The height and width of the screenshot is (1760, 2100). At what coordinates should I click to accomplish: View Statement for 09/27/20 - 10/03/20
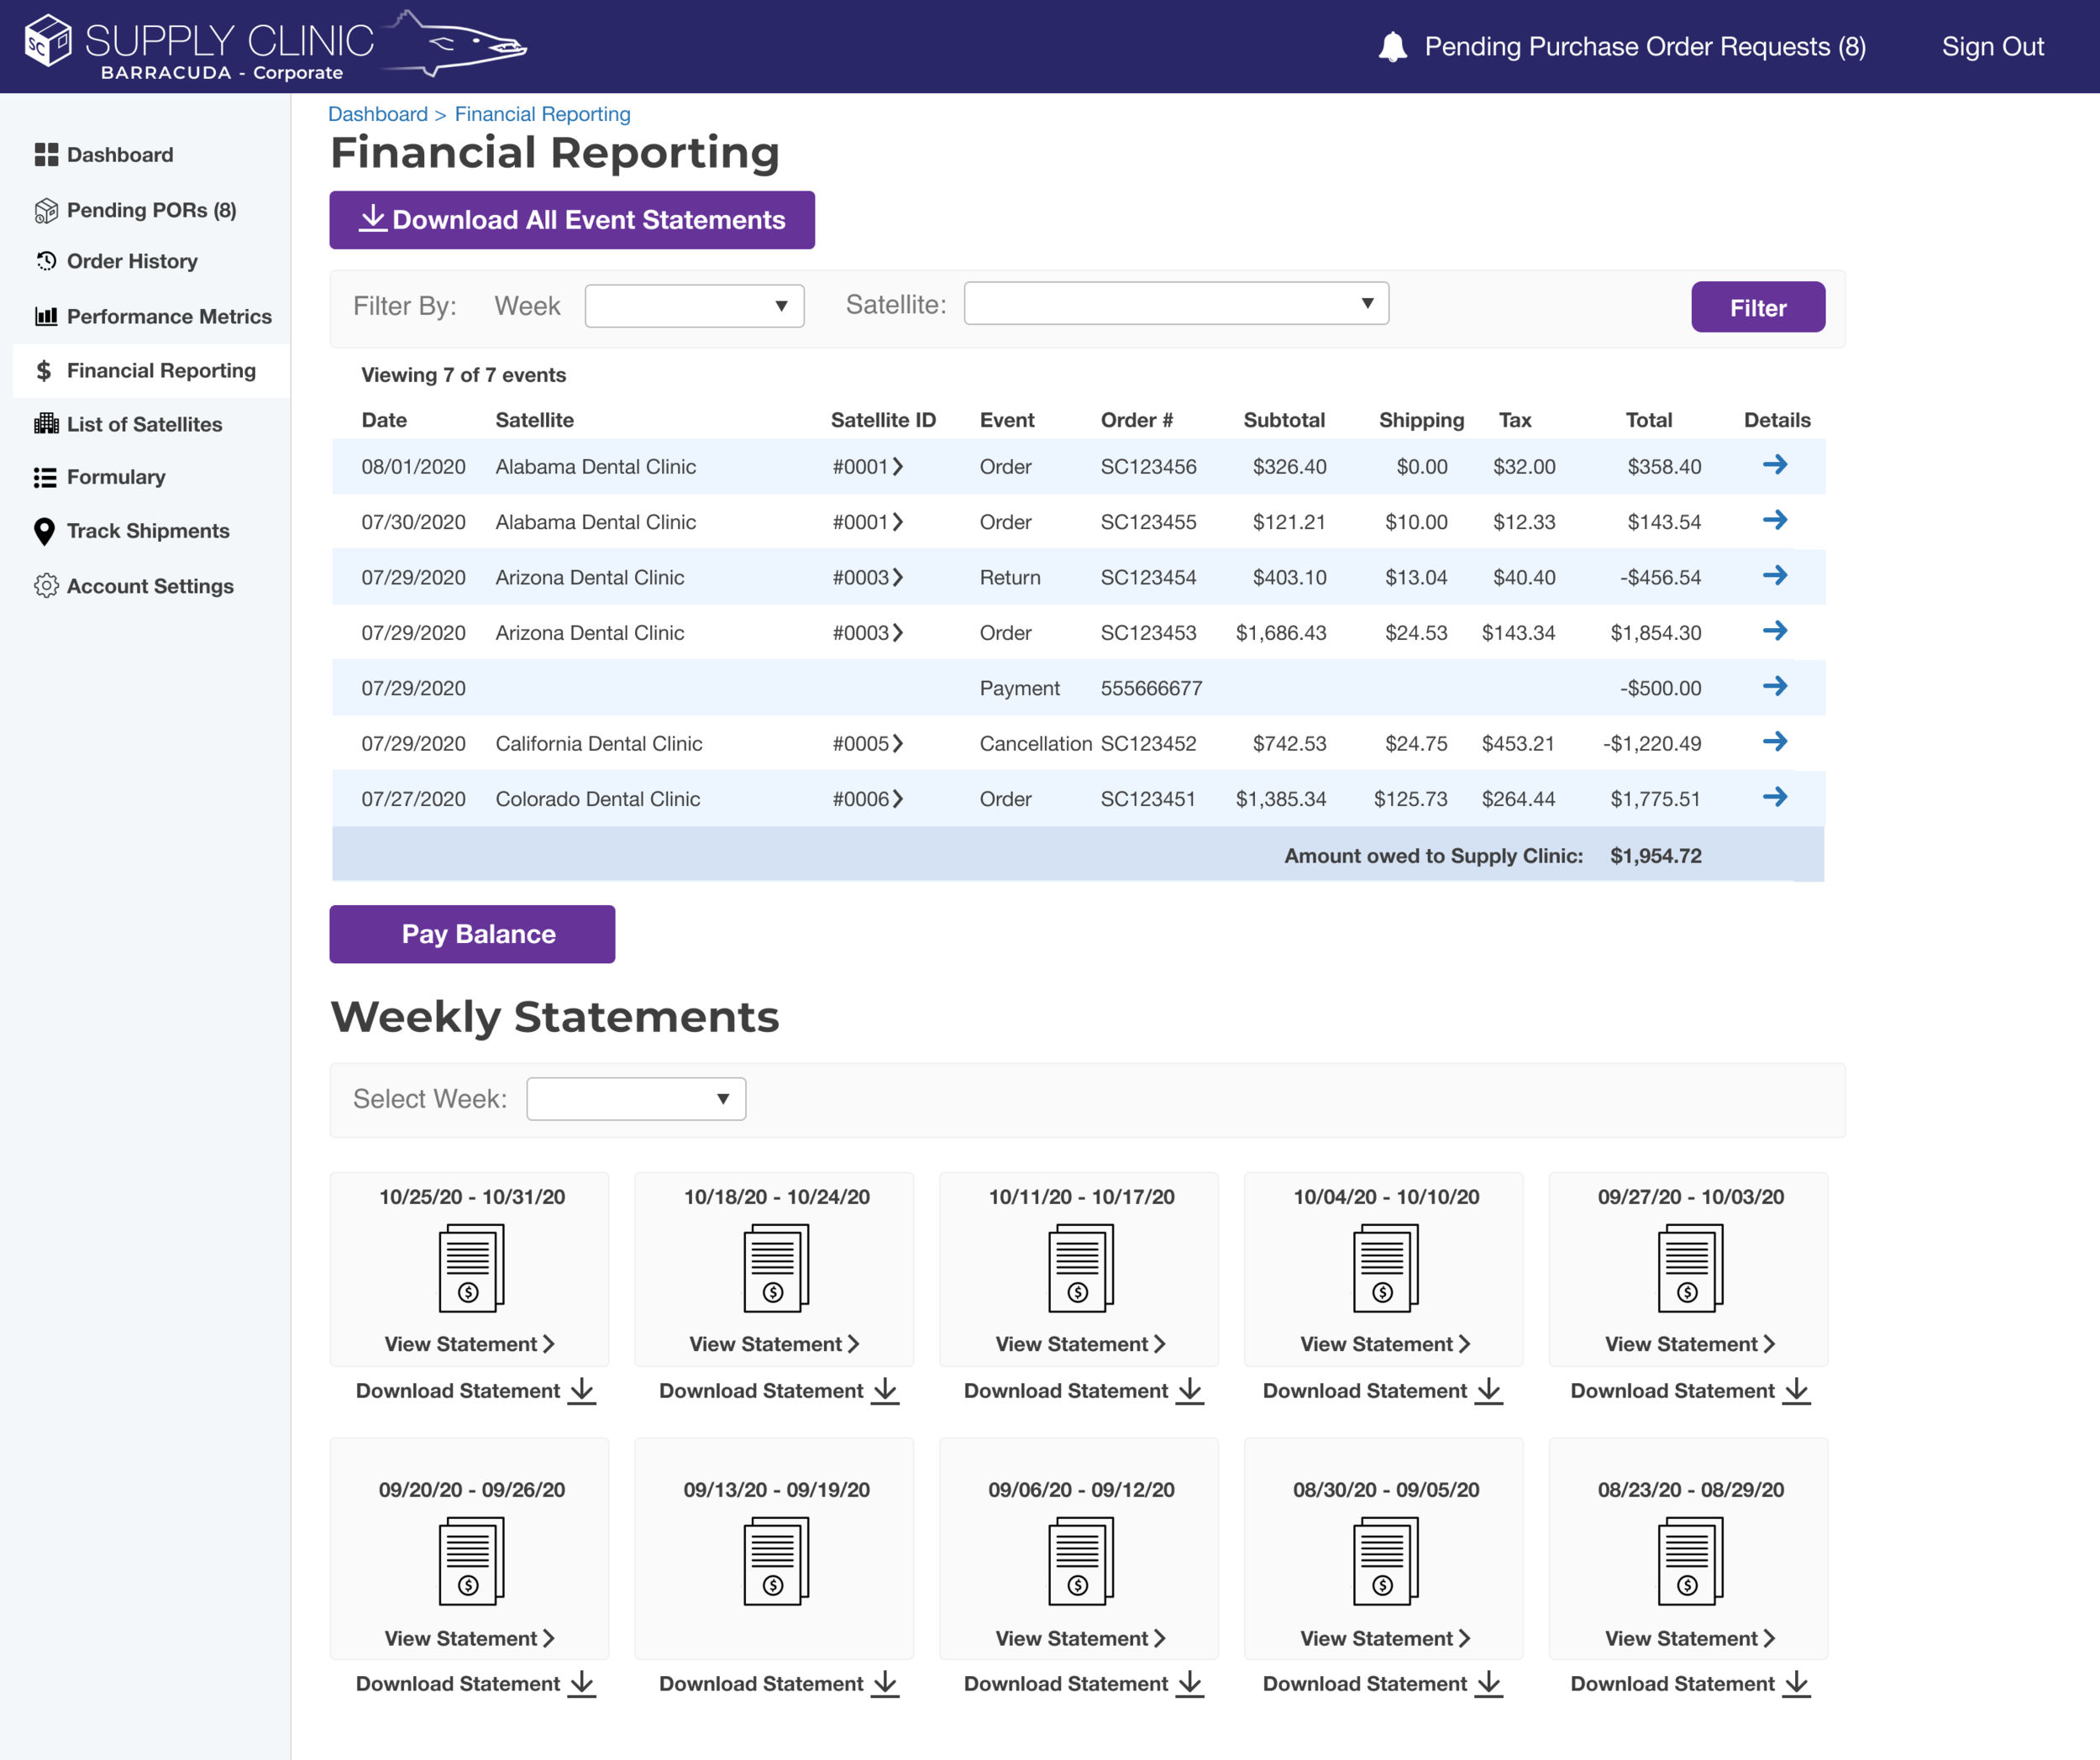click(1690, 1344)
